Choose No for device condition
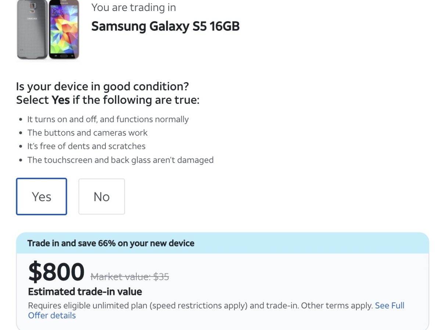 tap(101, 197)
